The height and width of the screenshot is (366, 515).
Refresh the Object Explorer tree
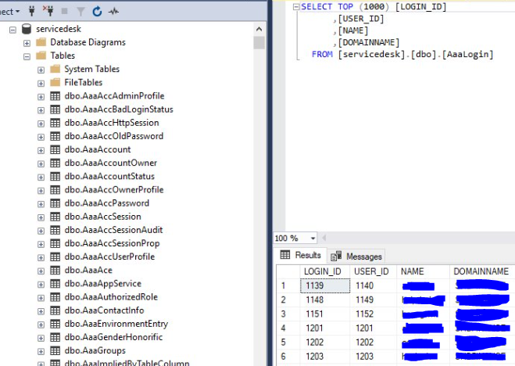point(97,12)
